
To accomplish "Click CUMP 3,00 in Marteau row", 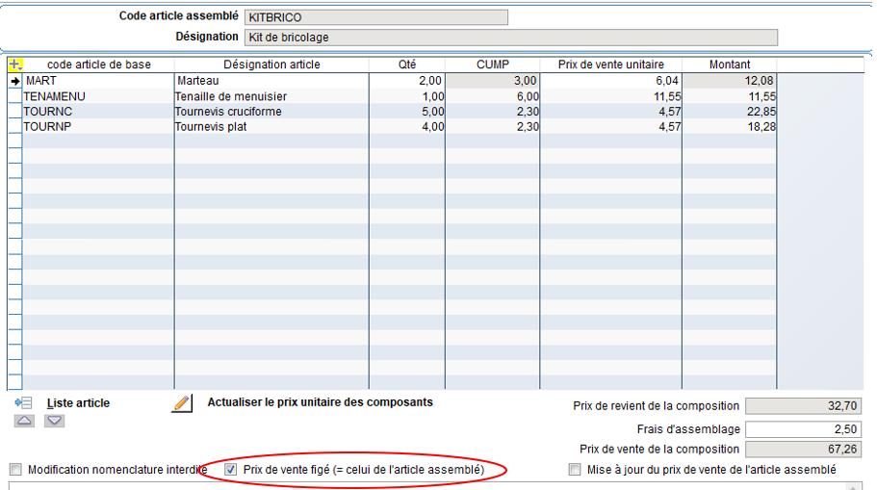I will [493, 81].
